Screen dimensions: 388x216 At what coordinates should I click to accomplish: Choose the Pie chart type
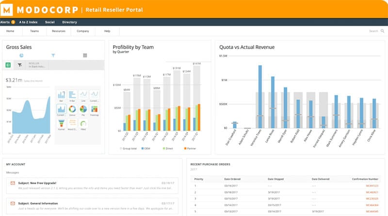[83, 110]
